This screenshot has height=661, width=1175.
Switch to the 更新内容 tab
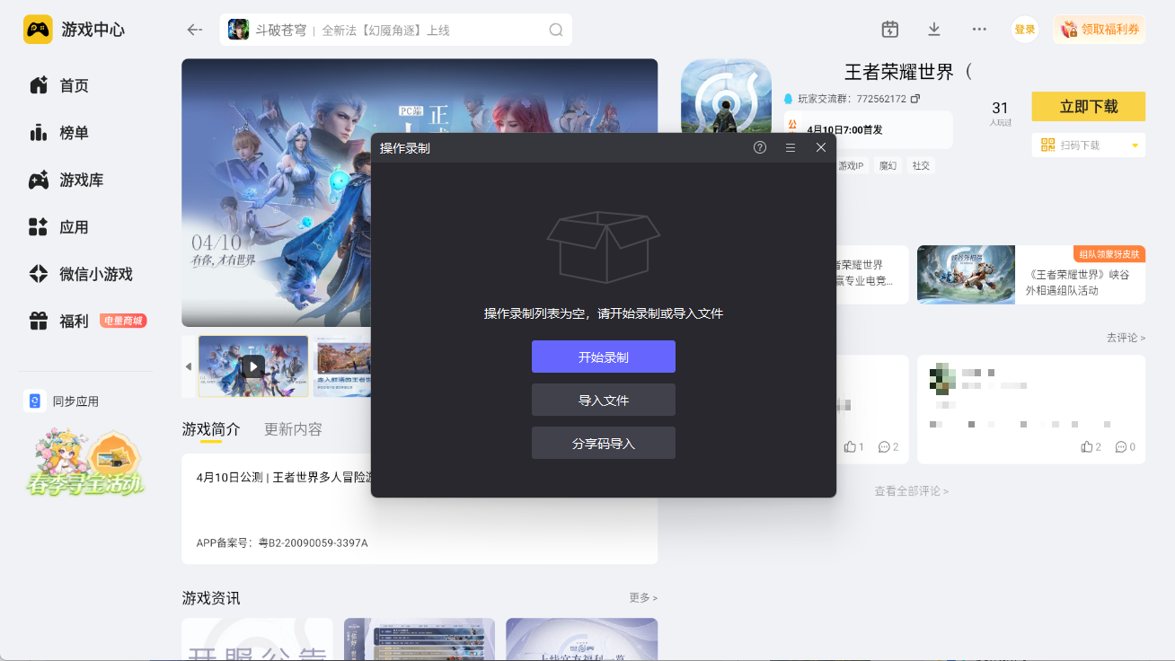pyautogui.click(x=292, y=430)
